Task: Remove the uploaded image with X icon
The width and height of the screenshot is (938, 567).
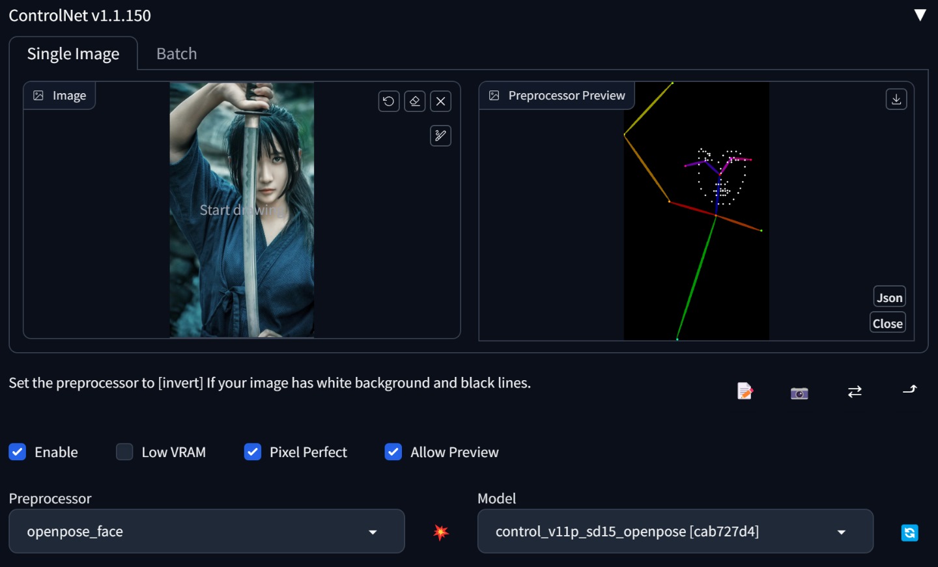Action: click(441, 102)
